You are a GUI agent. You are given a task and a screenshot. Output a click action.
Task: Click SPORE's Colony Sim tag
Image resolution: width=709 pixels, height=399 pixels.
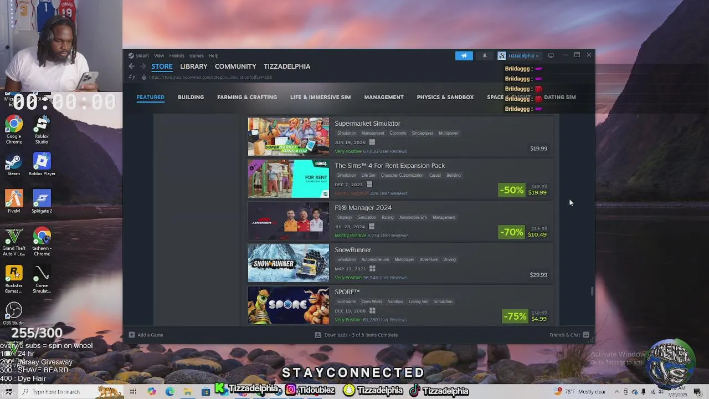(419, 301)
